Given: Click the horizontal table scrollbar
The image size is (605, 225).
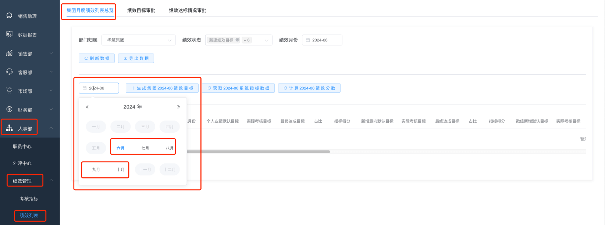Looking at the screenshot, I should [257, 151].
